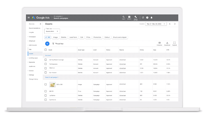This screenshot has height=116, width=206.
Task: Open the date range dropdown
Action: tap(156, 24)
